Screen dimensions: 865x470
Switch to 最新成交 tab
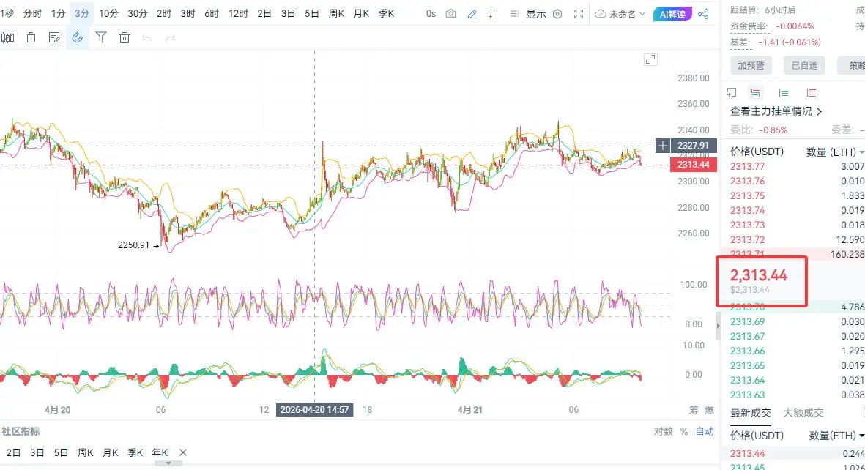tap(750, 413)
